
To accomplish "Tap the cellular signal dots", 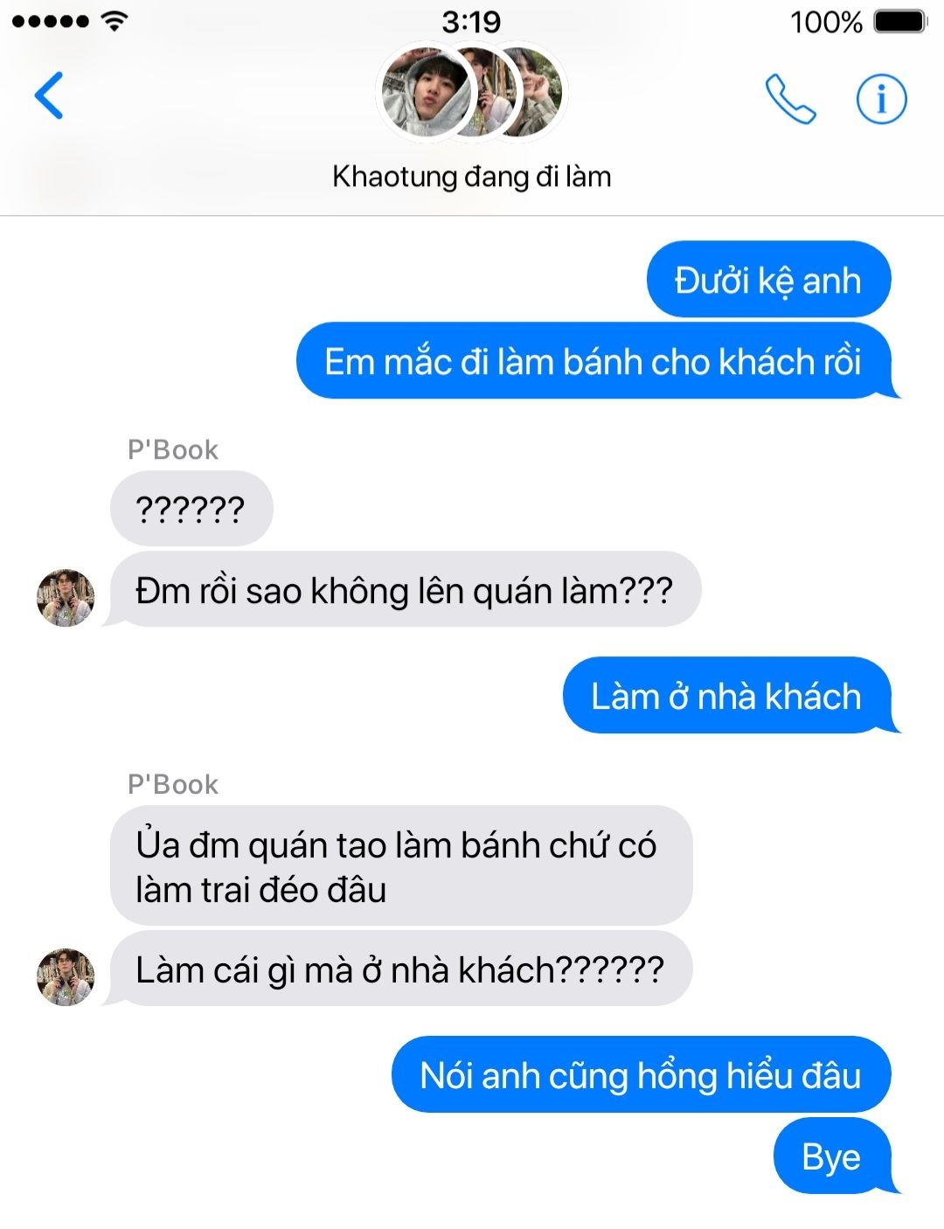I will click(x=51, y=21).
